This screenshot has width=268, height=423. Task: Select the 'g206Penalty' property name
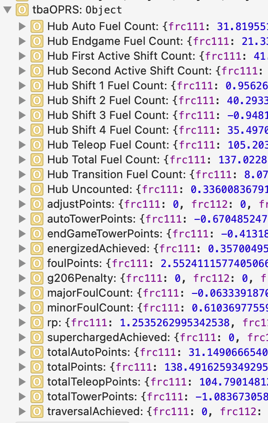point(80,278)
